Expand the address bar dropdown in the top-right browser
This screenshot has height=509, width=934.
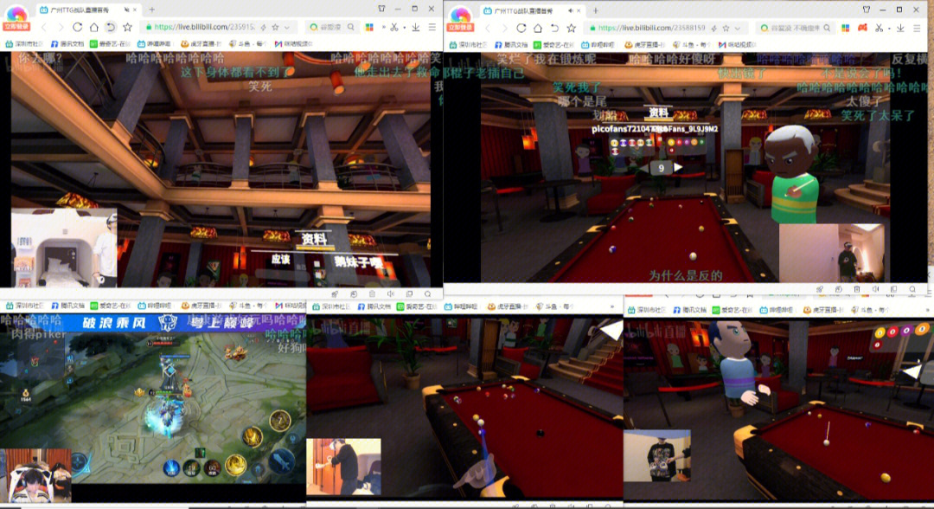(738, 29)
